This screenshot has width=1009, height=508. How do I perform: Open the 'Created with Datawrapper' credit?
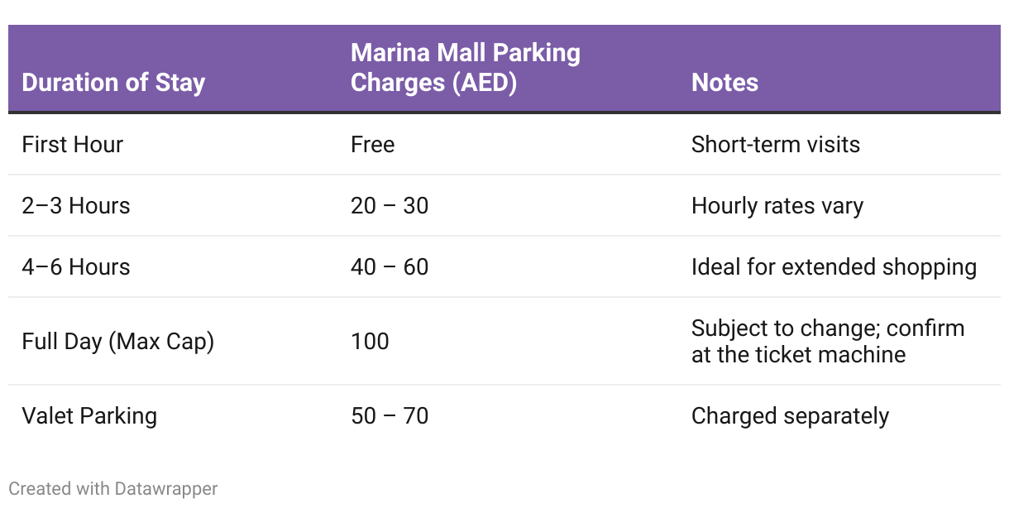113,488
